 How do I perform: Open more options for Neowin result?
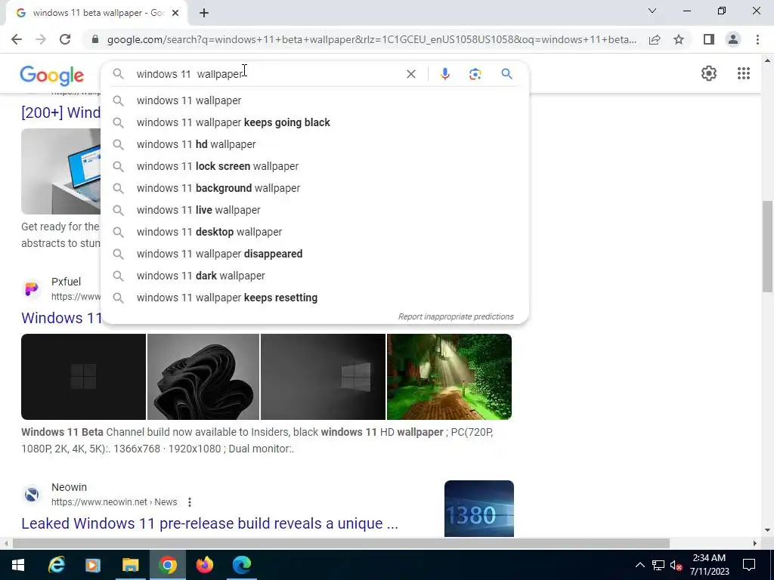click(x=190, y=502)
